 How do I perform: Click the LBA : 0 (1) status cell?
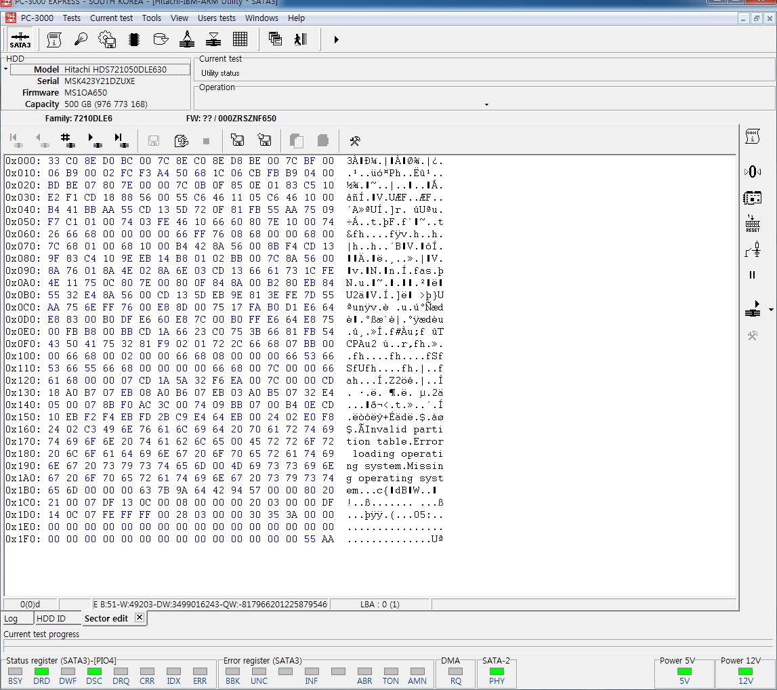[x=380, y=604]
